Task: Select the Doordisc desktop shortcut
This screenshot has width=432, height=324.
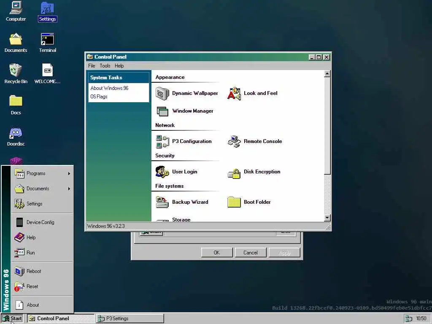Action: click(x=16, y=136)
